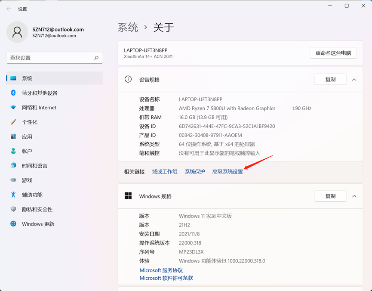Open Windows 更新 page

55,224
